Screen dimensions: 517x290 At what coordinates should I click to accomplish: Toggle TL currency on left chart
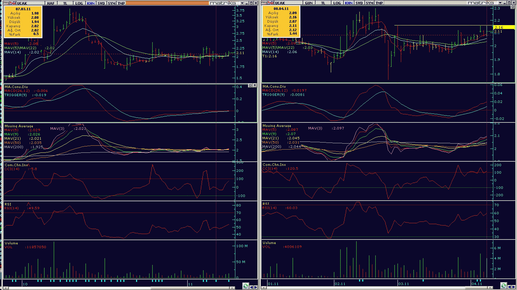coord(65,3)
